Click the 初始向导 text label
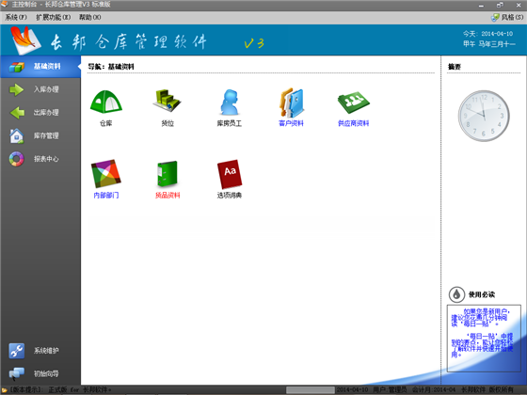Viewport: 527px width, 395px height. [46, 373]
